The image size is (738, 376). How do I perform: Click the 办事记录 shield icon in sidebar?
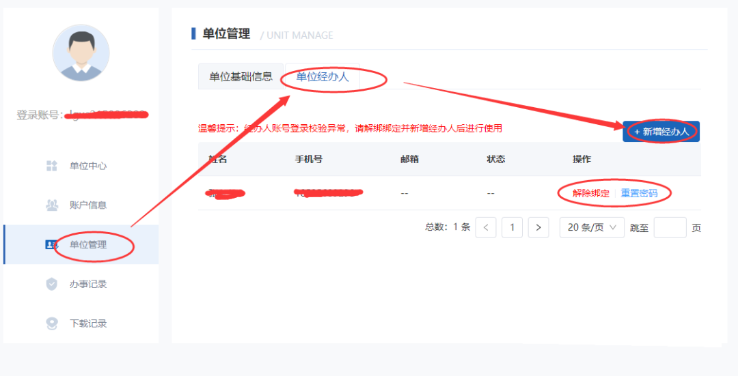click(x=51, y=284)
